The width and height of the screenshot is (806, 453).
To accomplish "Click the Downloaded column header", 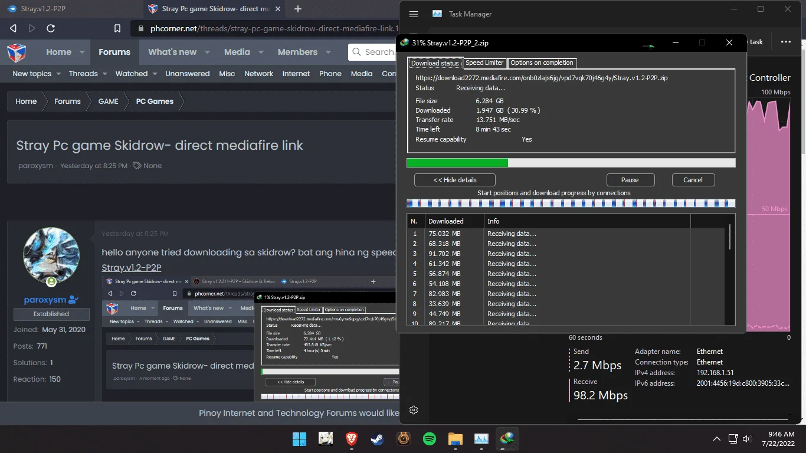I will click(x=454, y=221).
